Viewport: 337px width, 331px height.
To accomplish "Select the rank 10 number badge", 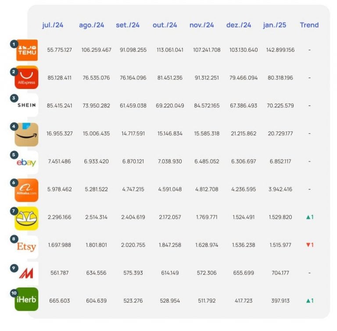I will point(14,293).
